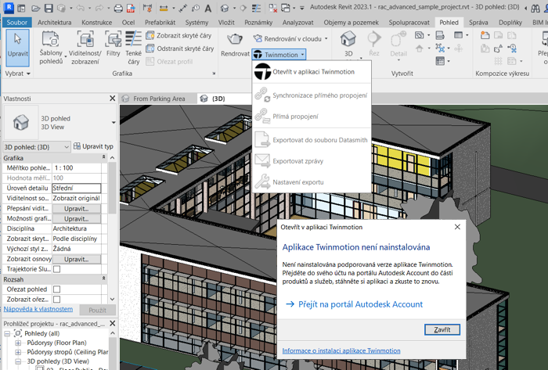Click the Úroveň detailu value field
Viewport: 548px width, 370px height.
[x=76, y=189]
